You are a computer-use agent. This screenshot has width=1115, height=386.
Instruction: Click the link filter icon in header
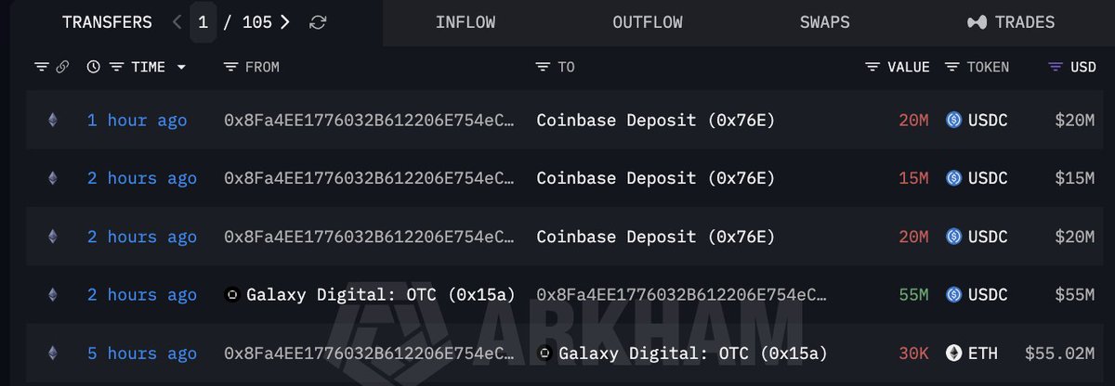[62, 67]
